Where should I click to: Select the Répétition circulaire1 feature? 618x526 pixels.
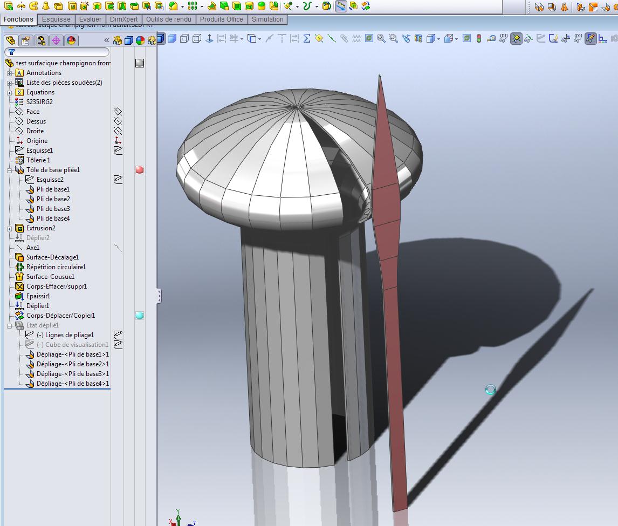click(x=56, y=267)
